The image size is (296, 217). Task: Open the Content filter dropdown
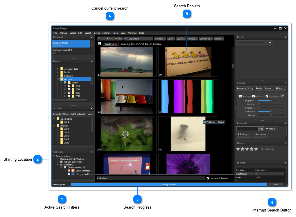(x=160, y=39)
